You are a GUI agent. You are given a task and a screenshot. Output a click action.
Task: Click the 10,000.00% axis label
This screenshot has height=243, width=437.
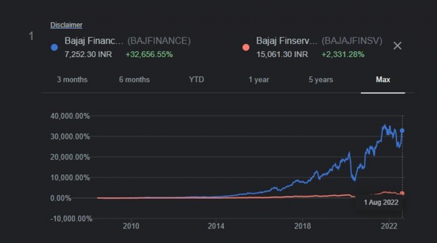pos(70,178)
